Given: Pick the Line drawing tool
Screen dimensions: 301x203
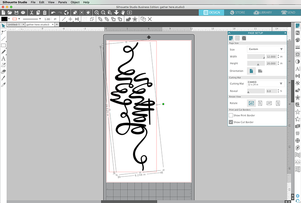Looking at the screenshot, I should pos(3,39).
